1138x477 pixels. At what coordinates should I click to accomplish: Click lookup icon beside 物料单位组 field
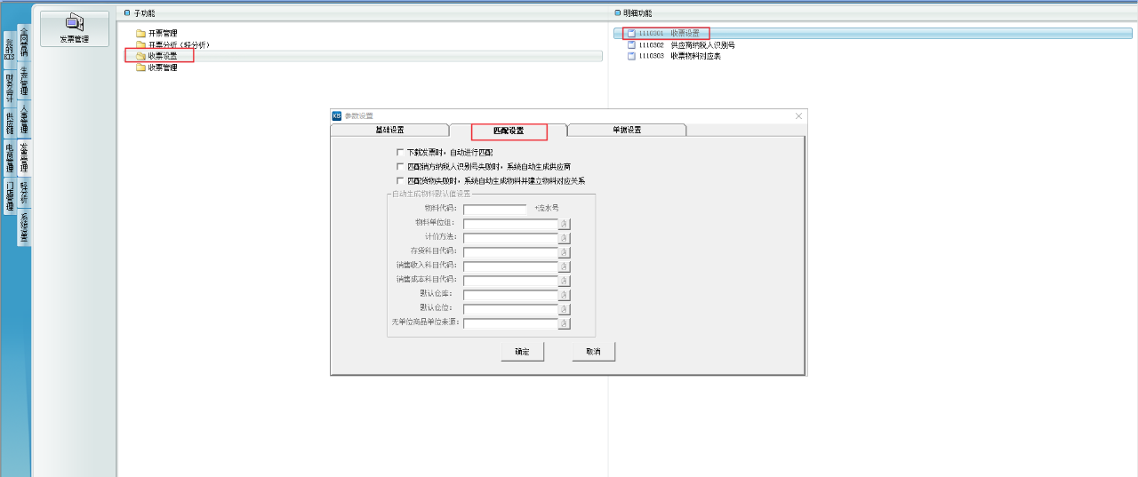coord(564,224)
